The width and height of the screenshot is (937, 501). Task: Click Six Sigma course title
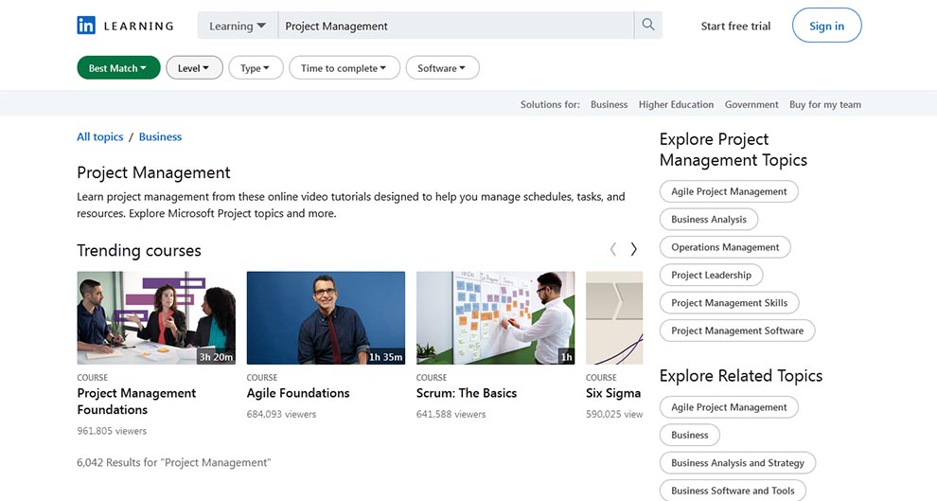click(x=613, y=393)
